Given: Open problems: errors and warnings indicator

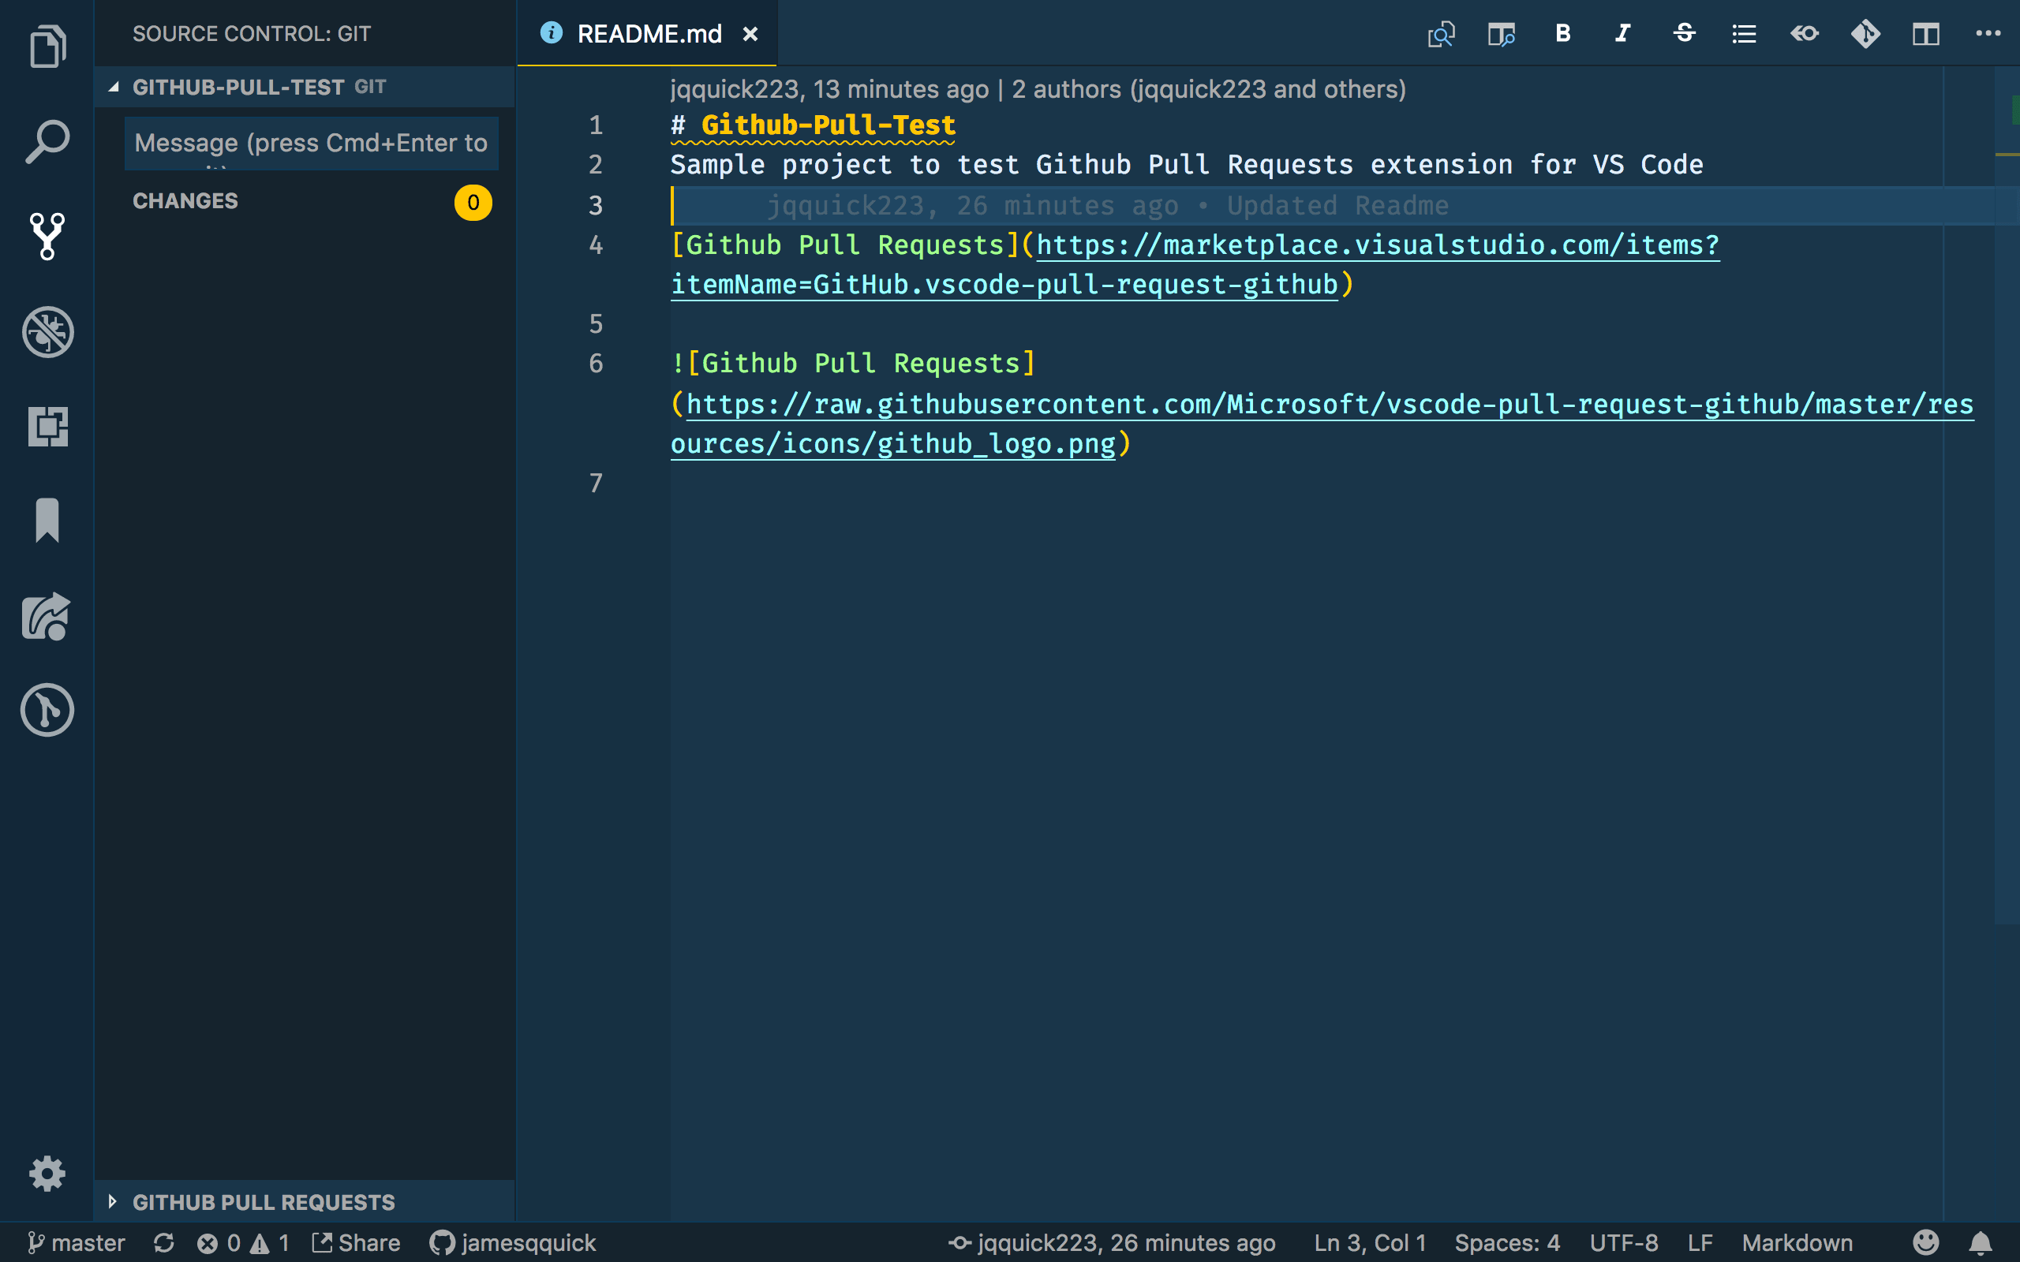Looking at the screenshot, I should [x=243, y=1243].
